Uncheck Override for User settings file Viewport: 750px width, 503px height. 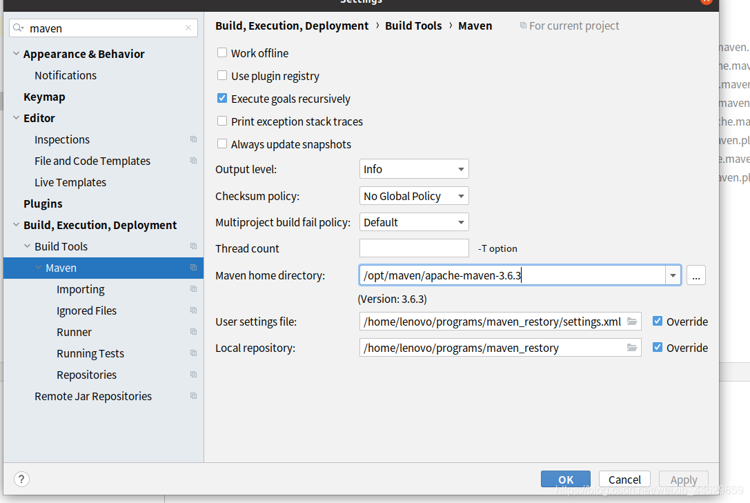pyautogui.click(x=658, y=322)
